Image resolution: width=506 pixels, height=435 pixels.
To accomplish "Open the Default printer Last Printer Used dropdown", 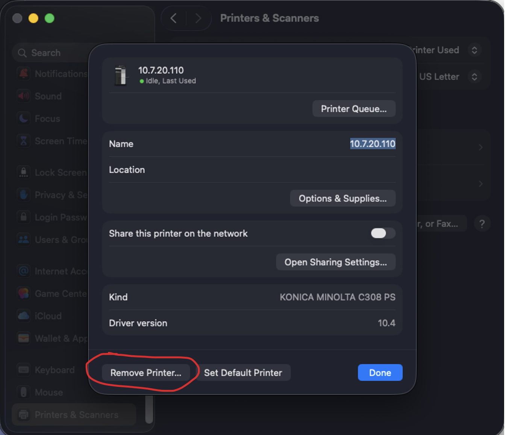I will click(x=474, y=50).
